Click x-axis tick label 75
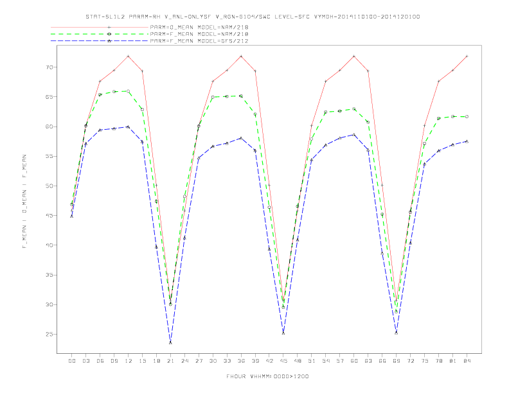This screenshot has height=393, width=509. click(425, 361)
